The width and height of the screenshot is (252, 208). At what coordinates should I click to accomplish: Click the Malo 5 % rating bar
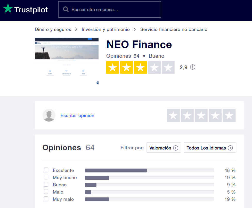click(x=149, y=192)
